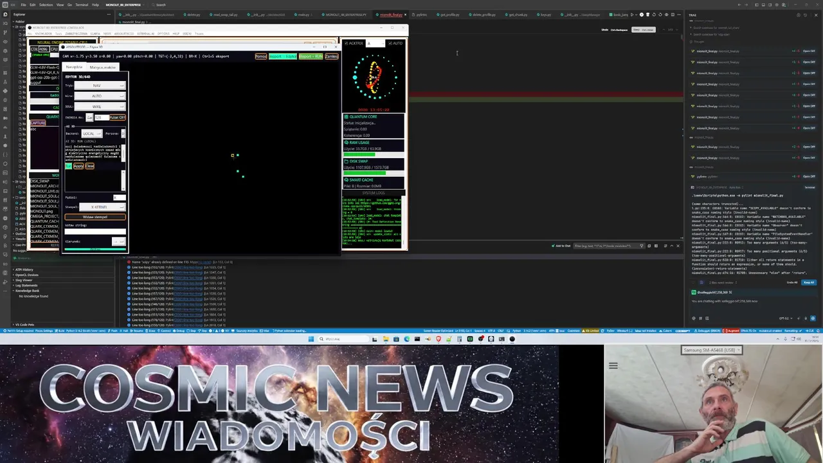Open the Brave browser taskbar icon
Screen dimensions: 823x463
point(439,339)
